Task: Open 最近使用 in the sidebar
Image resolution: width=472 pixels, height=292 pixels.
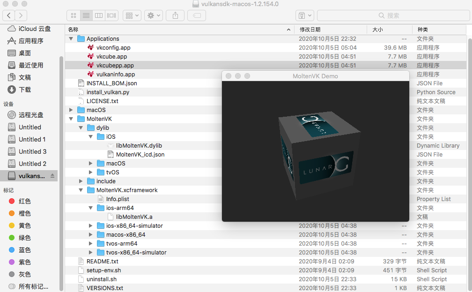Action: [x=25, y=65]
